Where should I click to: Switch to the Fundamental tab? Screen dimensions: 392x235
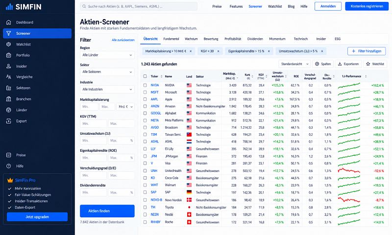171,39
